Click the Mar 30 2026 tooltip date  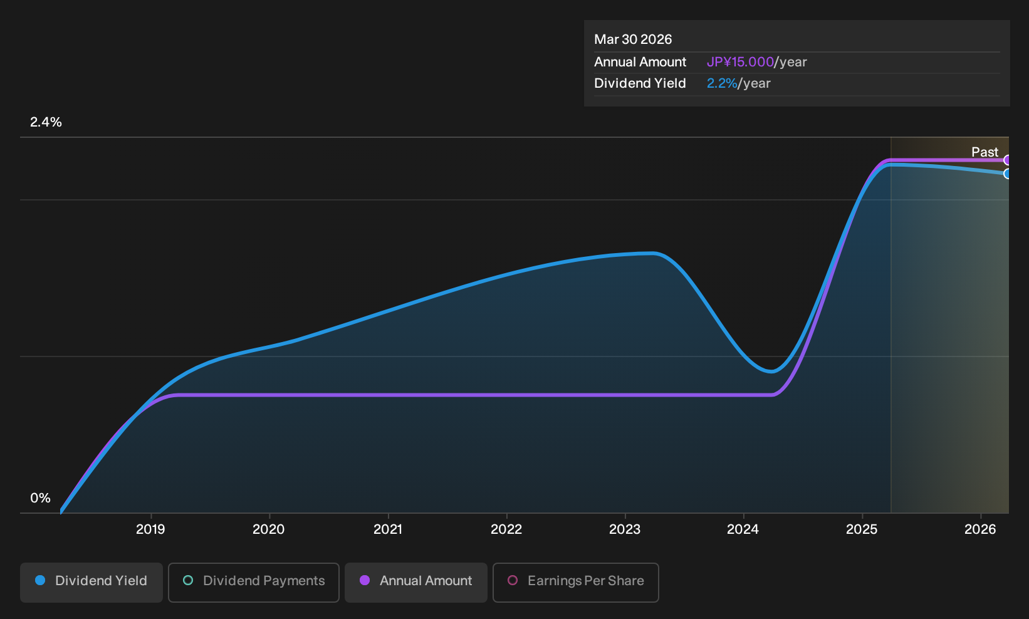[x=633, y=39]
